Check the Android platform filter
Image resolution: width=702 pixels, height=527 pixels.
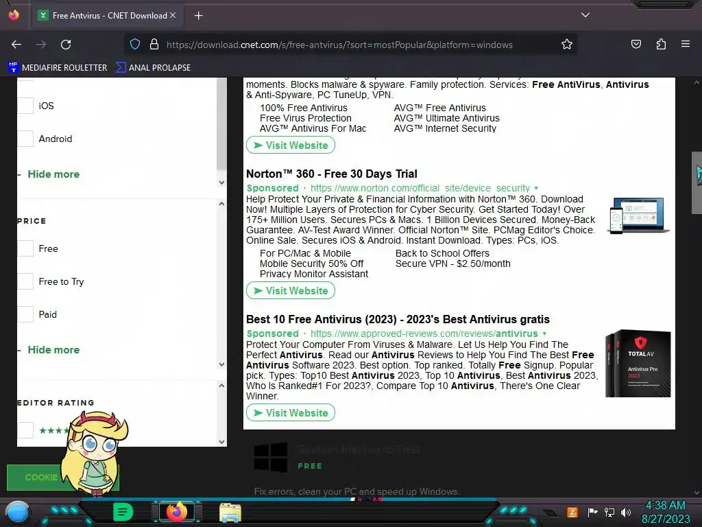click(x=25, y=139)
